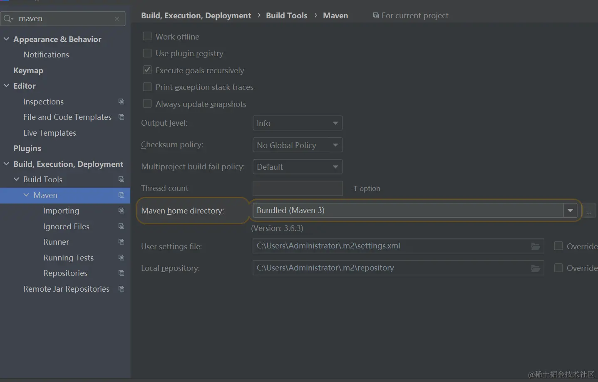The height and width of the screenshot is (382, 598).
Task: Collapse Appearance & Behavior tree node
Action: point(6,39)
